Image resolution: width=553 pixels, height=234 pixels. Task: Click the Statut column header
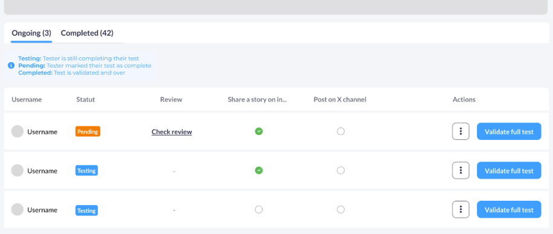(x=86, y=100)
